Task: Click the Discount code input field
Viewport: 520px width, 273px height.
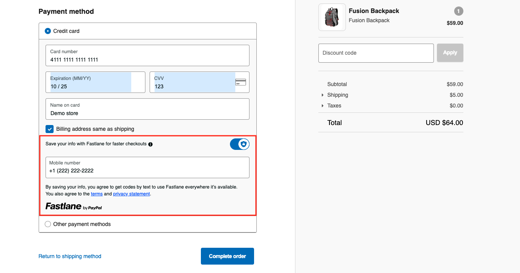Action: pyautogui.click(x=376, y=53)
